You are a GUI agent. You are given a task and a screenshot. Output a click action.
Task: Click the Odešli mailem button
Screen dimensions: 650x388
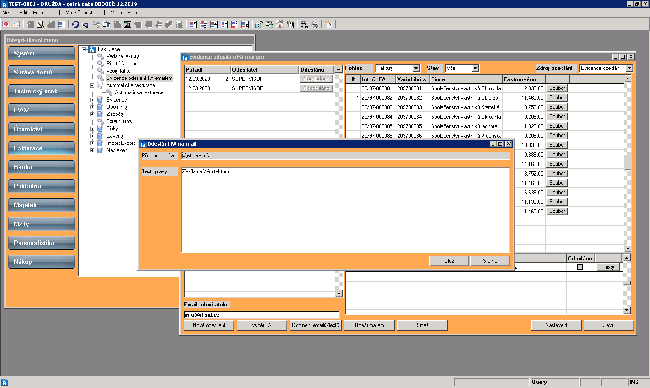tap(369, 325)
